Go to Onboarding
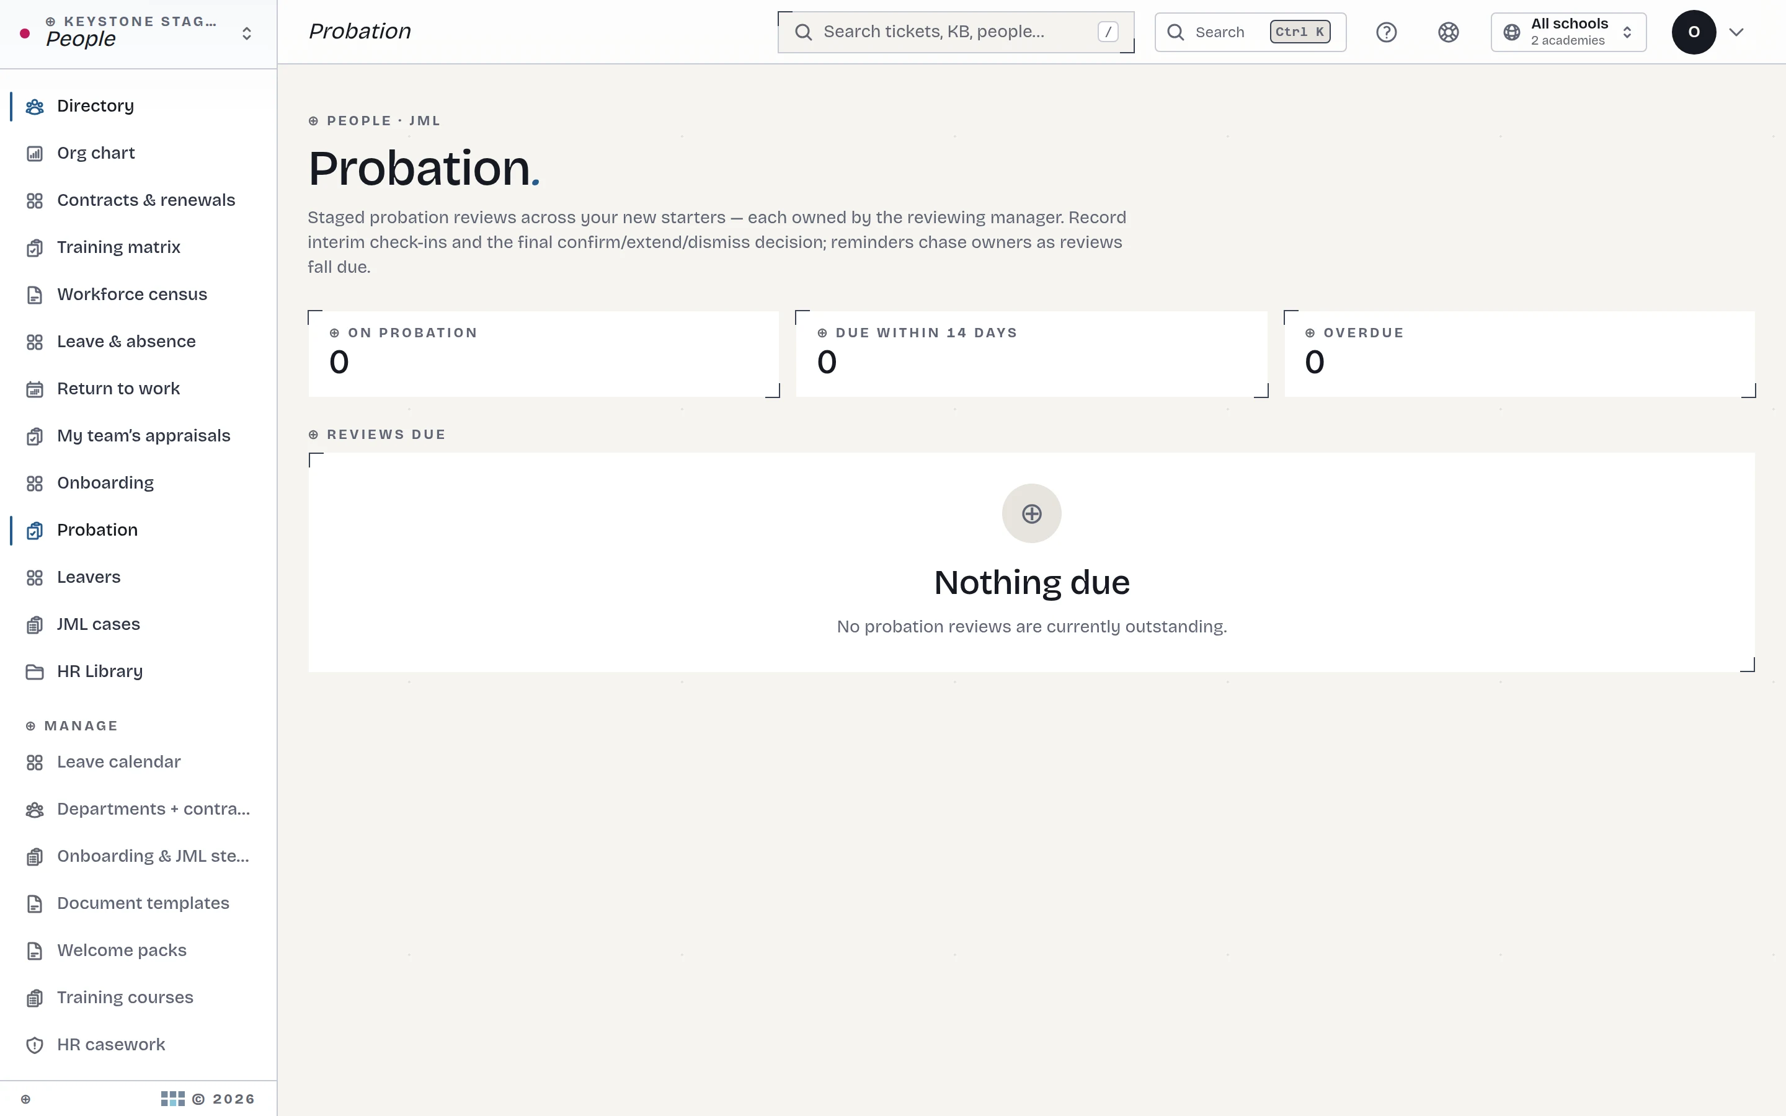The width and height of the screenshot is (1786, 1116). click(x=139, y=484)
